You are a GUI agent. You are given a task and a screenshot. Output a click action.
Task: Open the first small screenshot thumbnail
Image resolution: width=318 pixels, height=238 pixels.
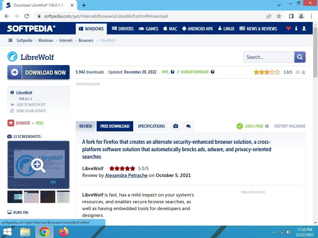[15, 197]
